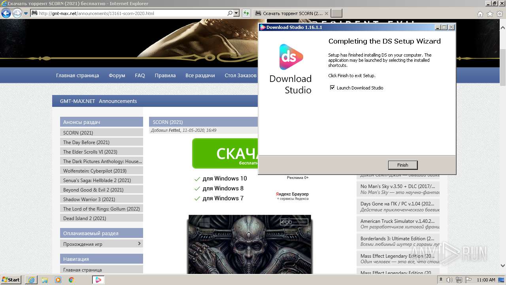Click the Finish button in setup wizard
The height and width of the screenshot is (285, 506).
pos(402,165)
